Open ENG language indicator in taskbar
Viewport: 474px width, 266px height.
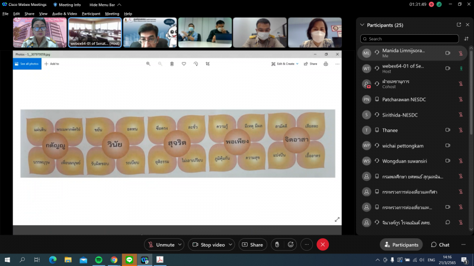tap(431, 259)
